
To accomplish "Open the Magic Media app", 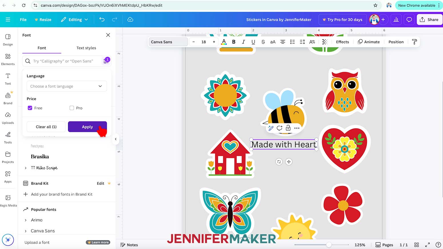I will (8, 200).
